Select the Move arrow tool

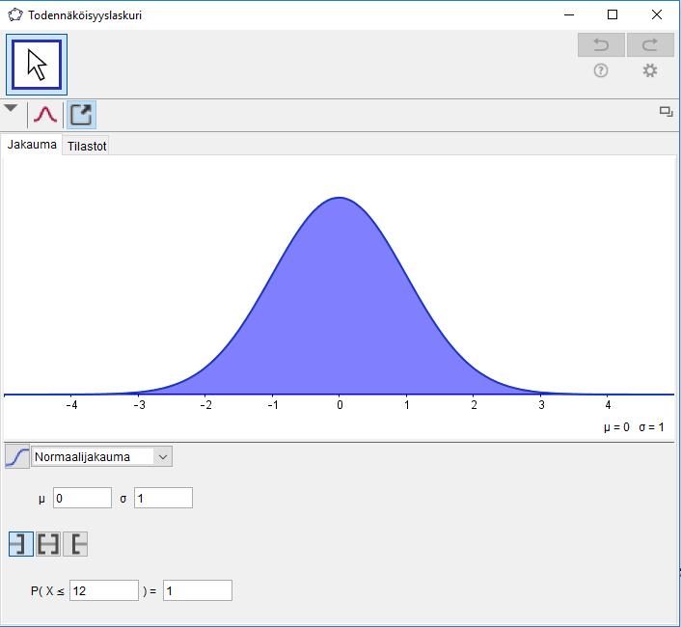coord(37,65)
